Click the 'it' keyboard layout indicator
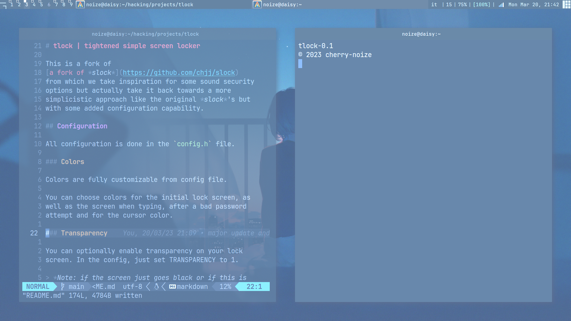571x321 pixels. 434,4
